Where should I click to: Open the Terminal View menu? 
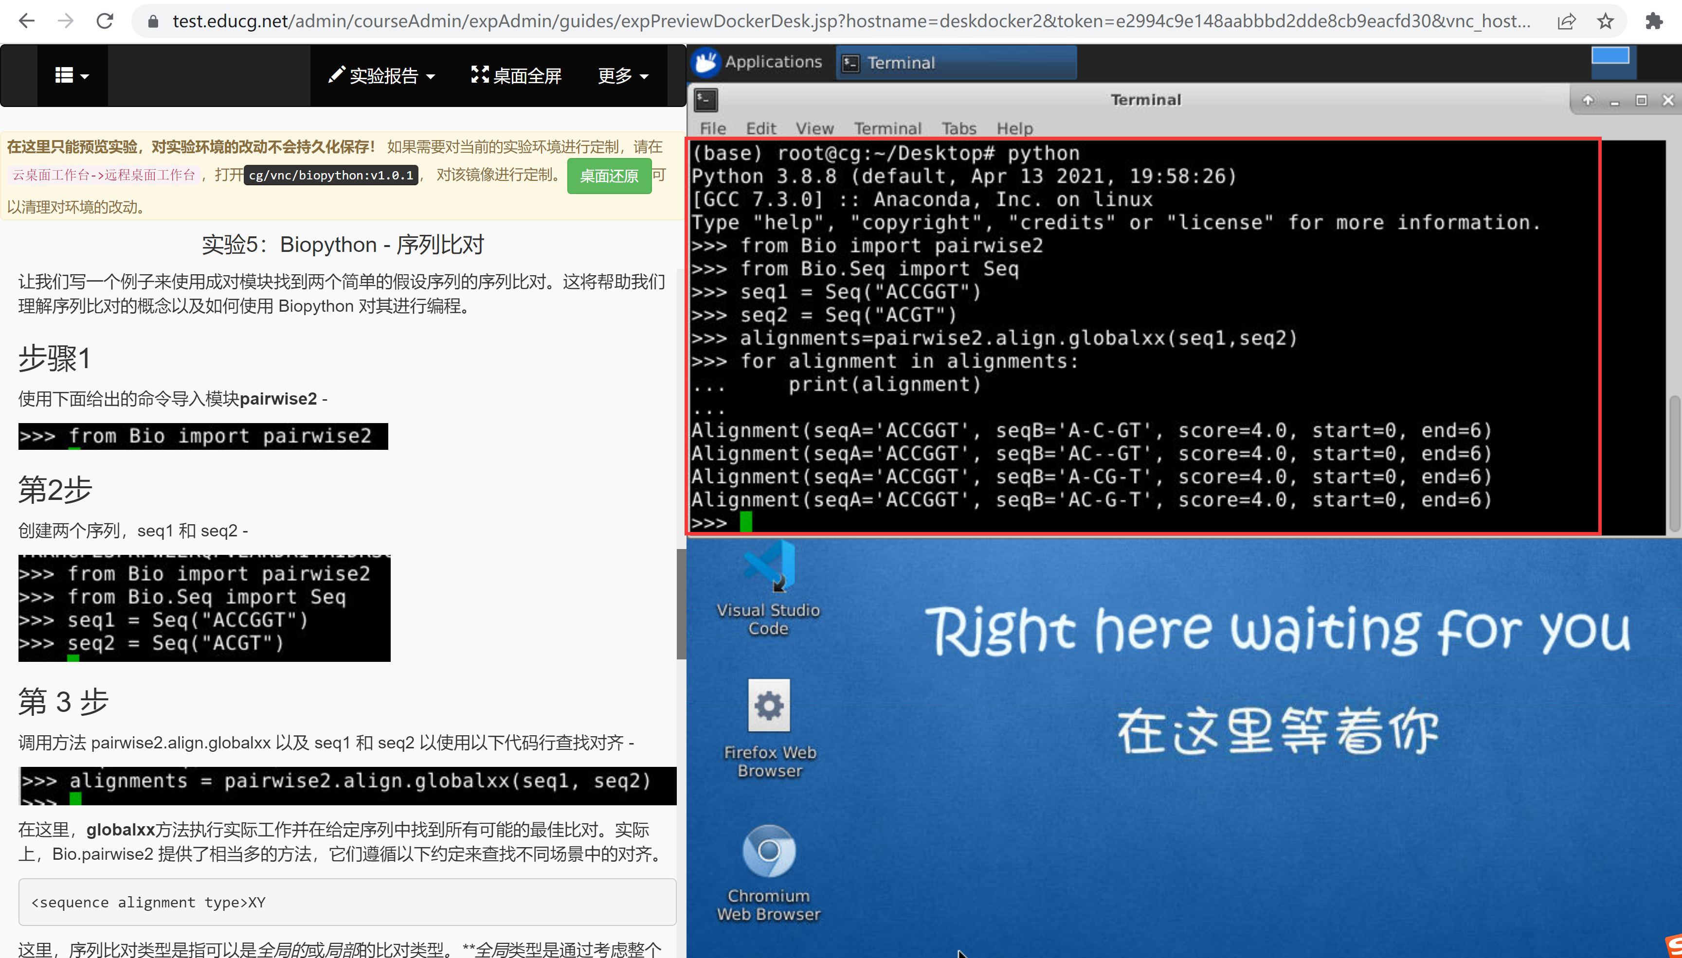(814, 128)
